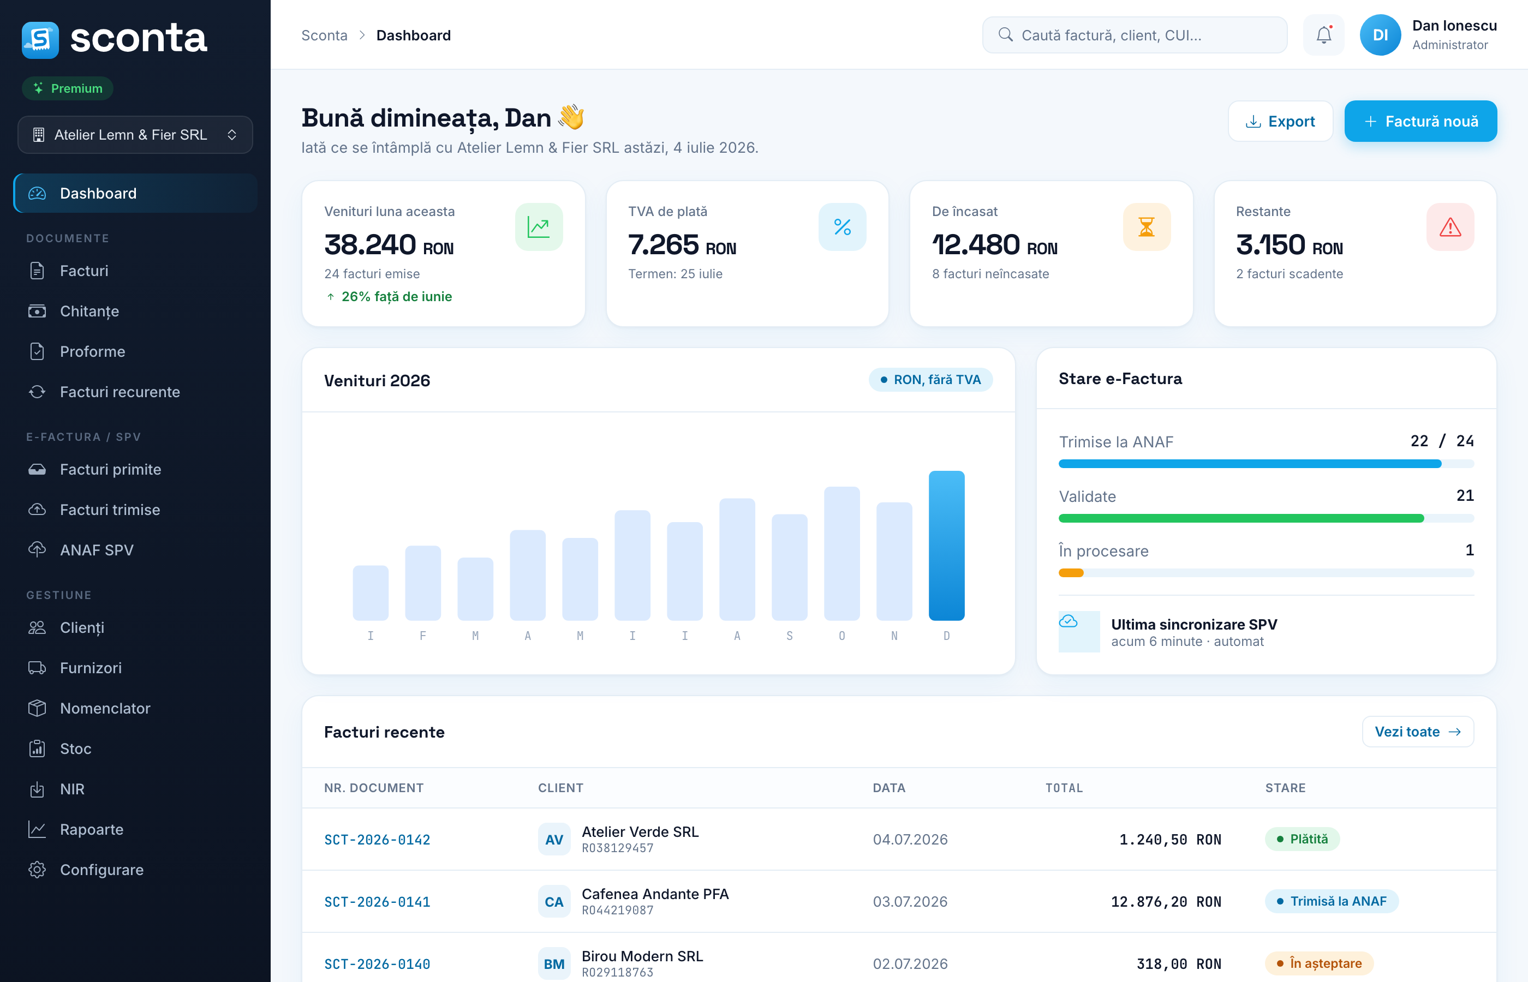Open the notifications bell
Screen dimensions: 1528x982
[x=1324, y=35]
